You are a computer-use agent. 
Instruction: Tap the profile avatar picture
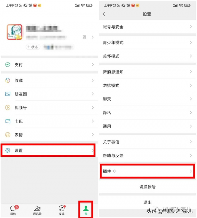[x=14, y=32]
